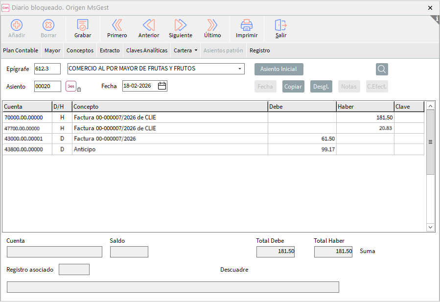Image resolution: width=440 pixels, height=302 pixels.
Task: Open the Claves Analíticas menu
Action: 147,50
